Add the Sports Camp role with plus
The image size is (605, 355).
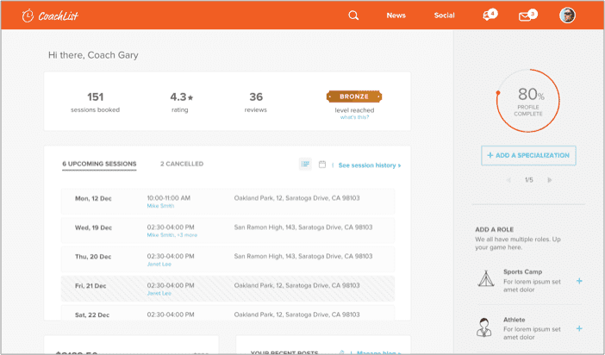click(x=579, y=281)
